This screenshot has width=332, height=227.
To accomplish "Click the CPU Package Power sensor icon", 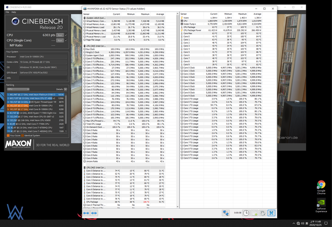I will 182,30.
